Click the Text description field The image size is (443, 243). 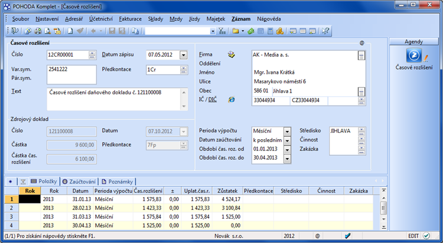114,98
